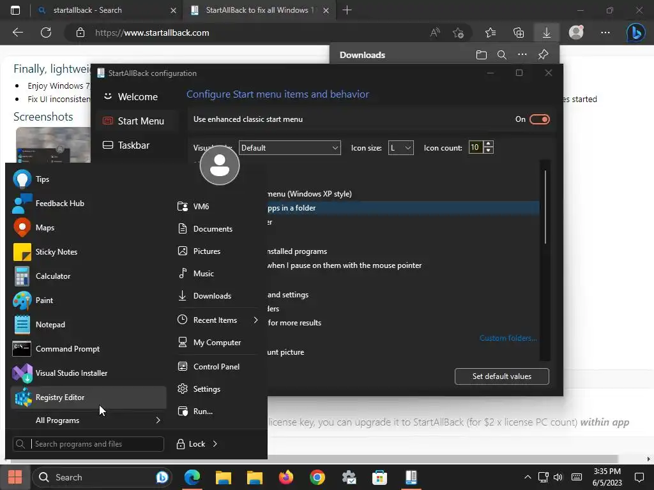This screenshot has width=654, height=490.
Task: Open Edge Settings and more menu
Action: click(x=605, y=33)
